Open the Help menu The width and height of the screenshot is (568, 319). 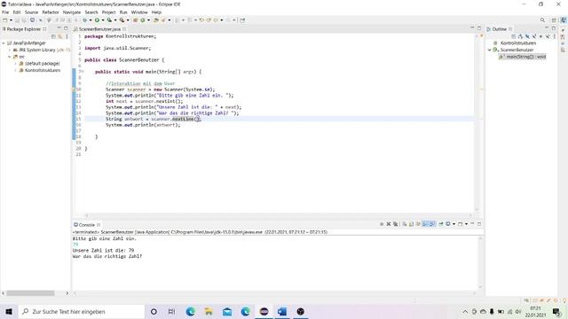pos(156,12)
